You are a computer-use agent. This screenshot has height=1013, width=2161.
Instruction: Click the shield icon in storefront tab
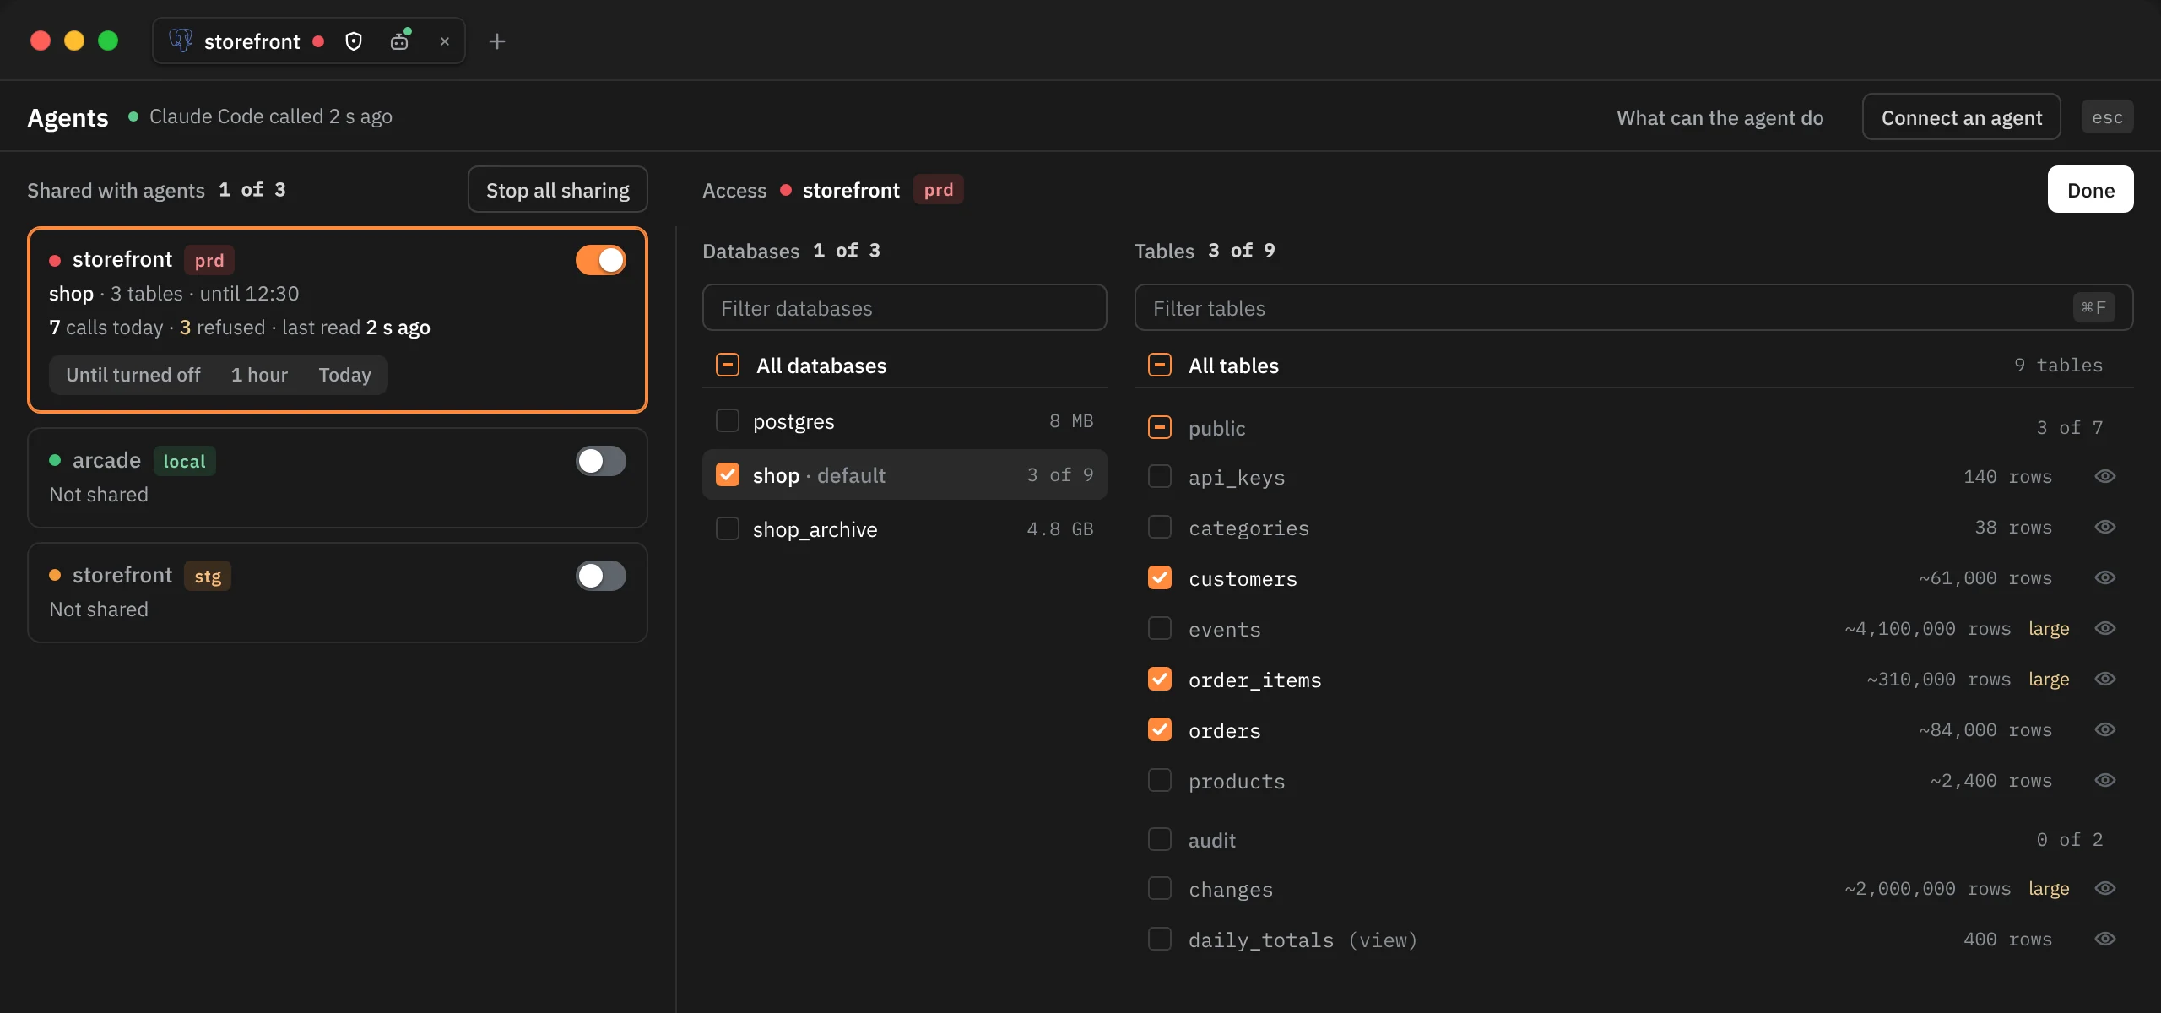click(x=354, y=41)
